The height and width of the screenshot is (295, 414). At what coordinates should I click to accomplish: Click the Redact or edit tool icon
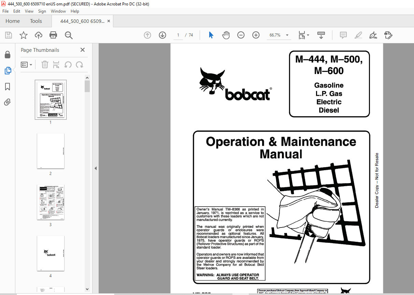coord(388,35)
